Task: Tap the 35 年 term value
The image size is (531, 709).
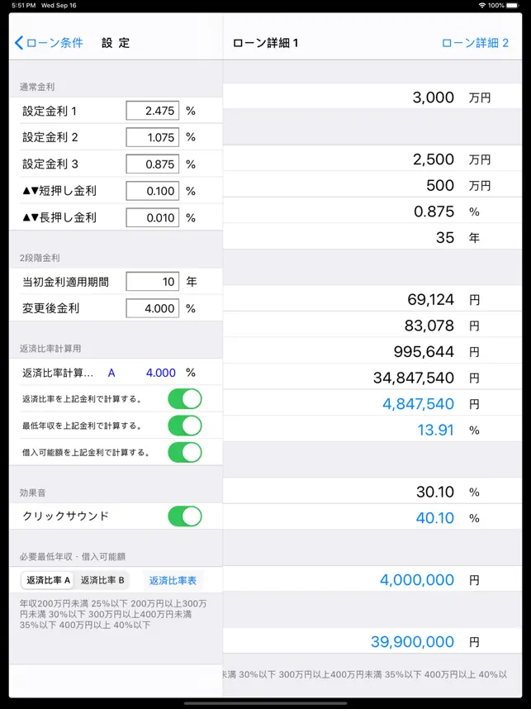Action: coord(444,238)
